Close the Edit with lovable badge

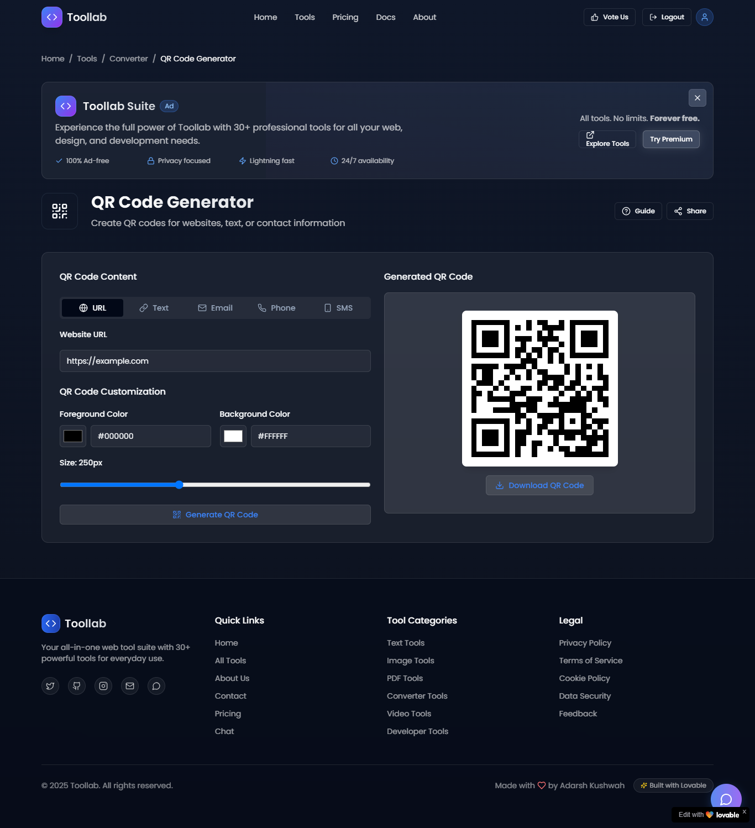click(x=744, y=811)
